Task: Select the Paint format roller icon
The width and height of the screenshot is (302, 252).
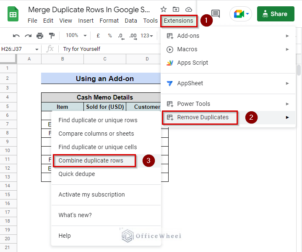Action: tap(52, 35)
